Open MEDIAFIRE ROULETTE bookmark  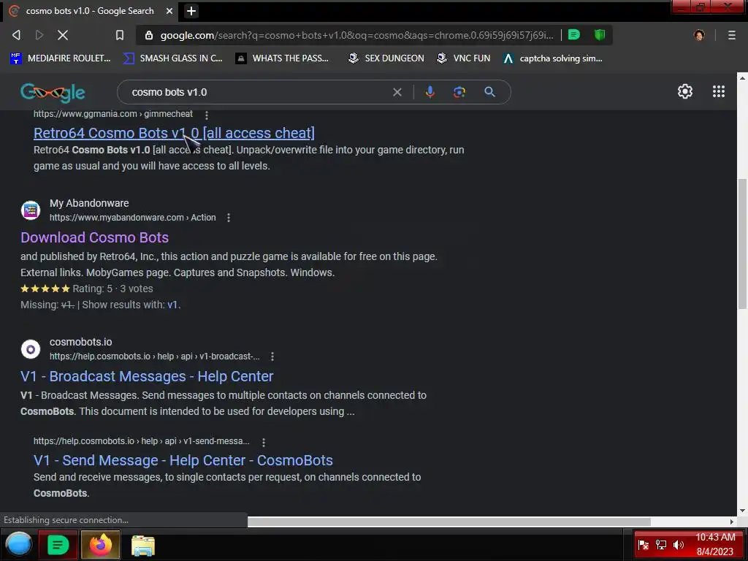[x=60, y=58]
